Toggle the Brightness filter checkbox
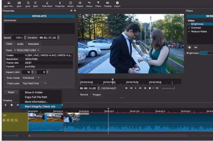213x141 pixels. (x=189, y=24)
